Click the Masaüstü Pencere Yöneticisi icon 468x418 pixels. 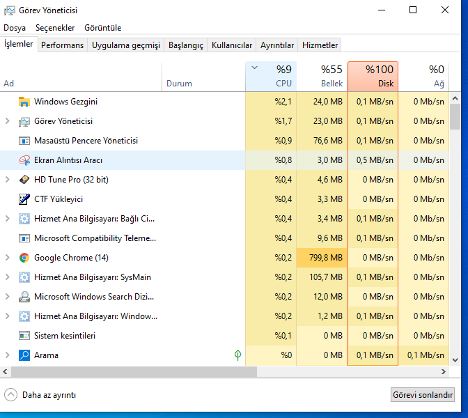coord(24,141)
